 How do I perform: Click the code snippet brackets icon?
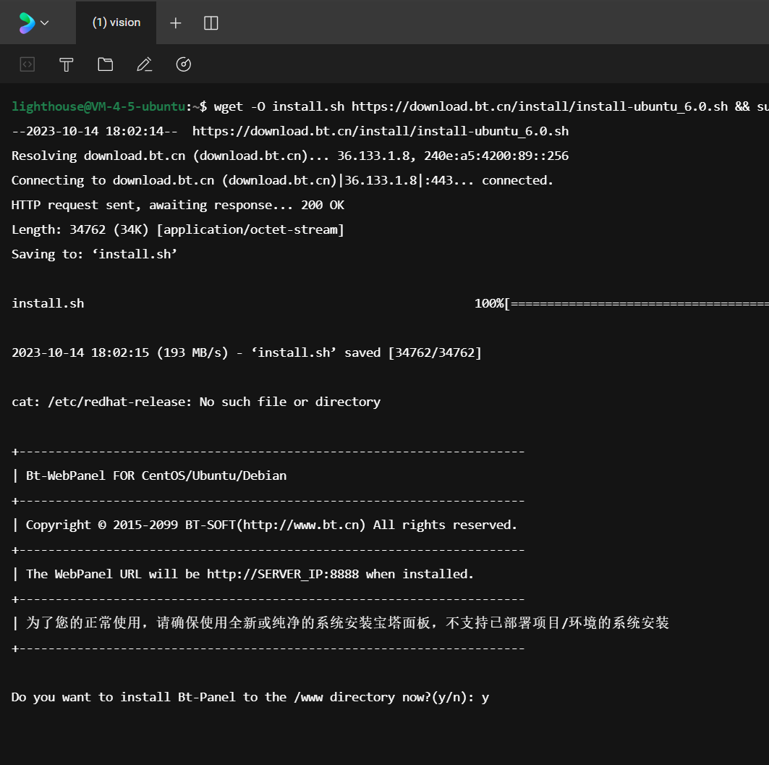[x=27, y=64]
